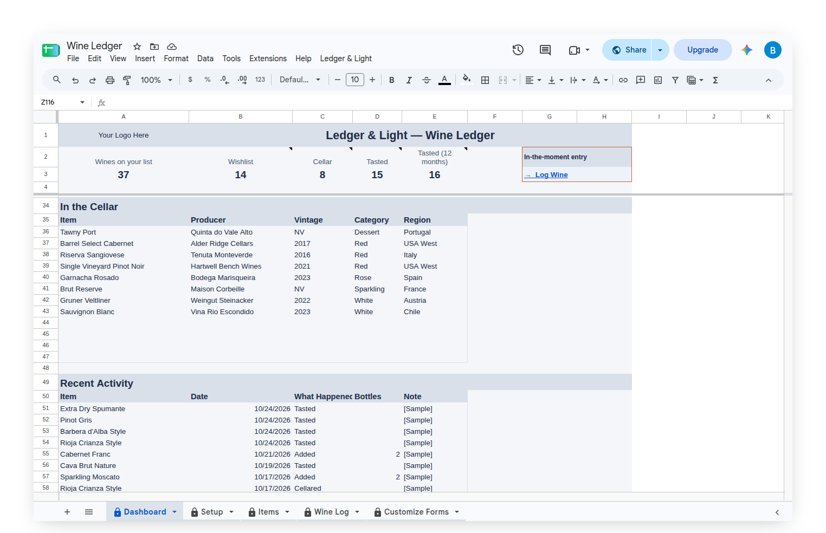Open the fill color picker

pyautogui.click(x=467, y=80)
